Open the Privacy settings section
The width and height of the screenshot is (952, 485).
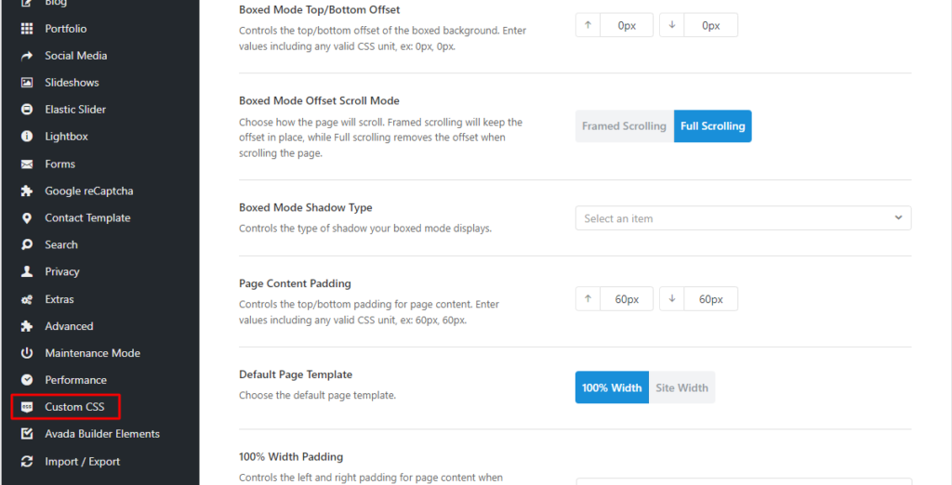tap(61, 271)
